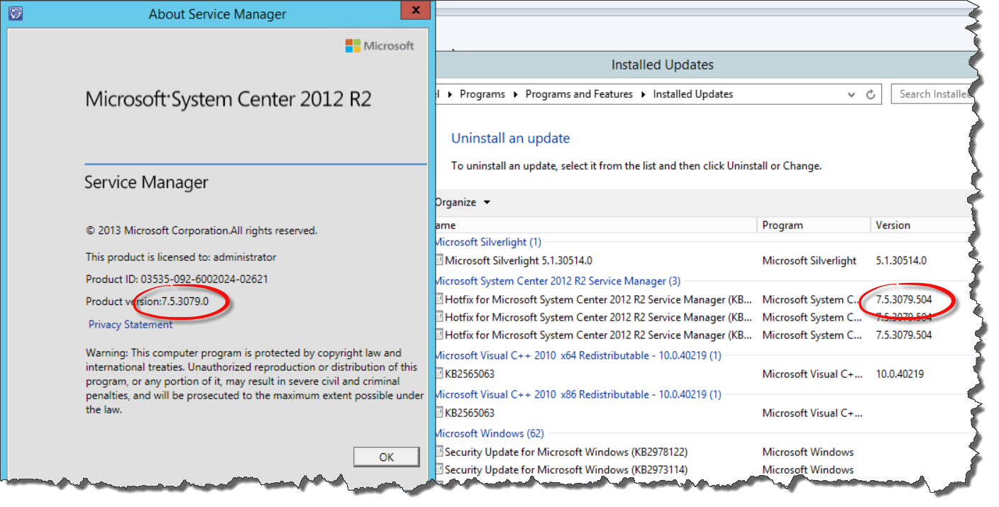This screenshot has width=999, height=507.
Task: Open the Privacy Statement link
Action: click(x=131, y=324)
